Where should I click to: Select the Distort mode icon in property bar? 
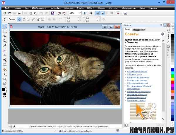(38, 19)
